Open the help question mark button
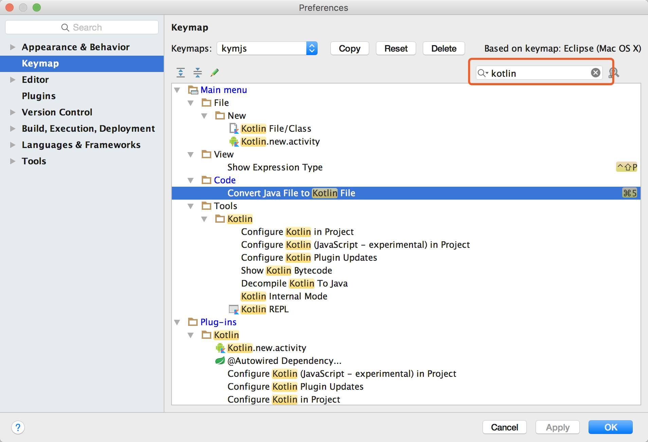648x442 pixels. (x=18, y=427)
